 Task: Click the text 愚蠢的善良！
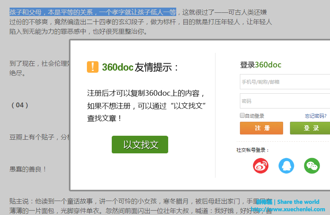click(28, 169)
